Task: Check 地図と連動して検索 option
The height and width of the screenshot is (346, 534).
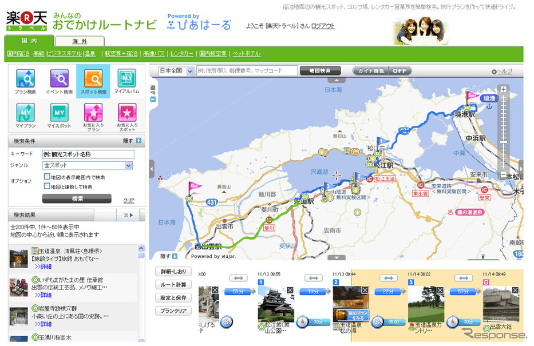Action: click(47, 186)
